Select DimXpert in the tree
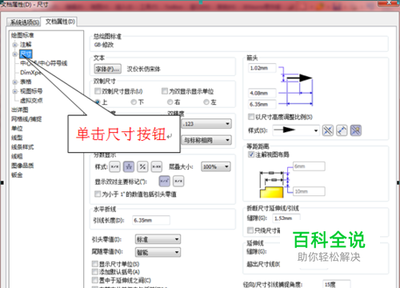Screen dimensions: 400x288 (x=30, y=73)
